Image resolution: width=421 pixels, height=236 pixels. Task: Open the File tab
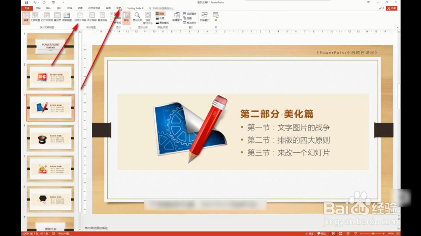[x=27, y=8]
